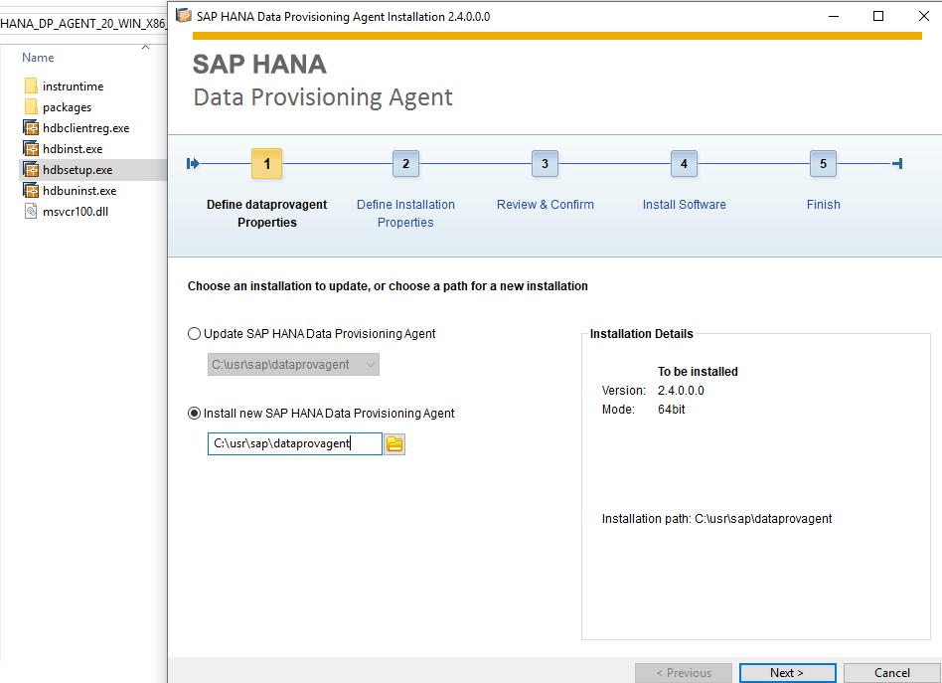Screen dimensions: 942x683
Task: Click the mode value 64bit
Action: click(x=672, y=410)
